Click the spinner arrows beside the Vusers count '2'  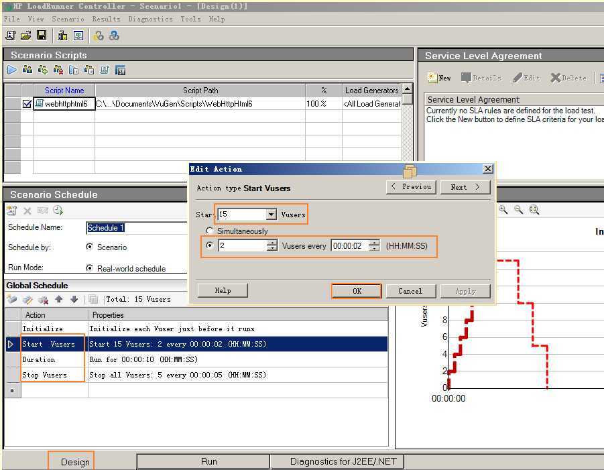click(x=272, y=245)
